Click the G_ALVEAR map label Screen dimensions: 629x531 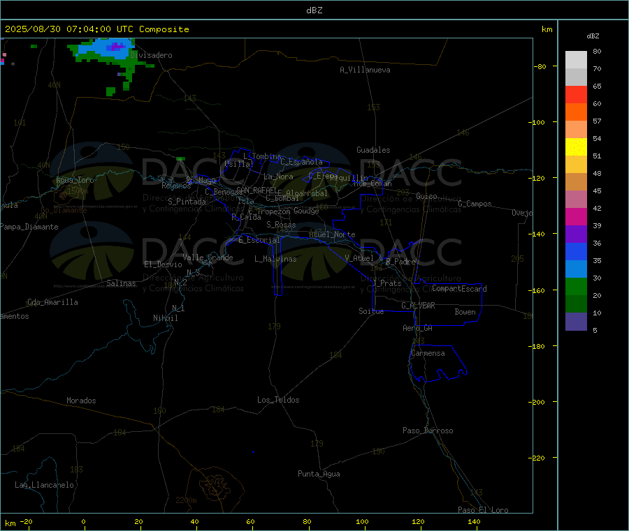[x=418, y=306]
